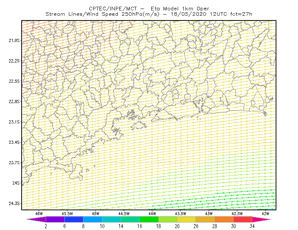Click the light blue legend segment

tap(93, 219)
